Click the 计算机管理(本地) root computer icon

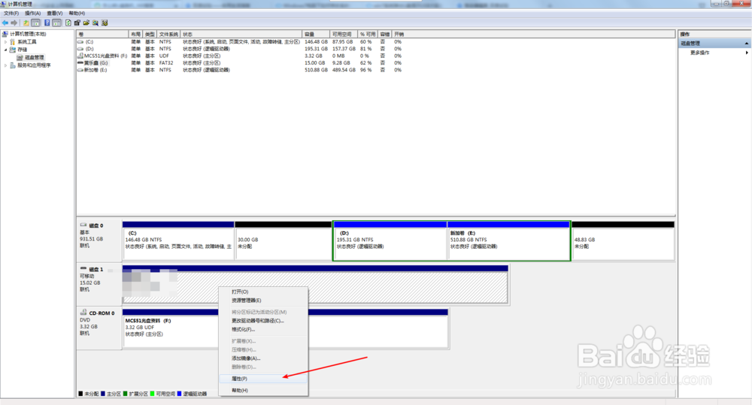[6, 34]
